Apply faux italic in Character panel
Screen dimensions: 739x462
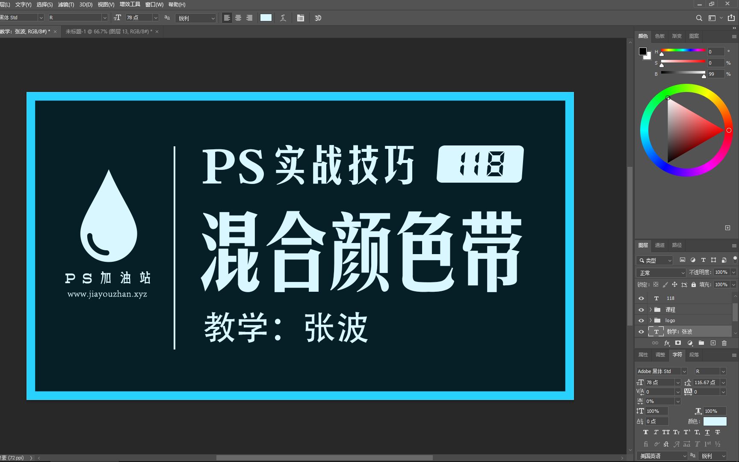[656, 432]
